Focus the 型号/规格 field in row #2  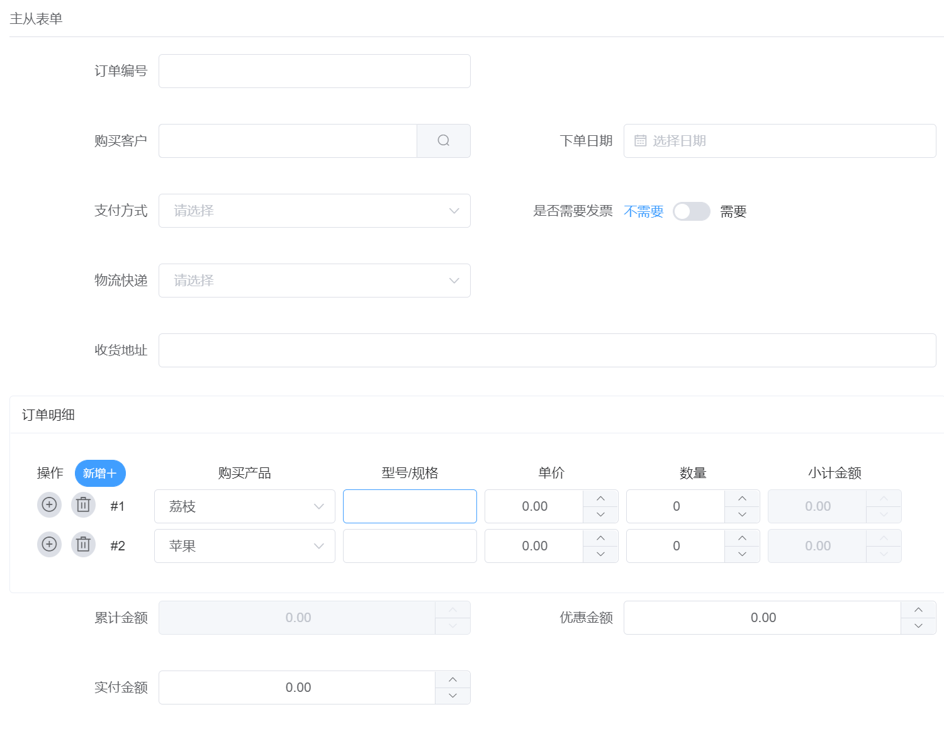[x=410, y=546]
